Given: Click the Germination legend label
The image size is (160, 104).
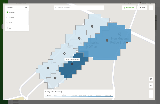Looking at the screenshot, I should 74,95.
